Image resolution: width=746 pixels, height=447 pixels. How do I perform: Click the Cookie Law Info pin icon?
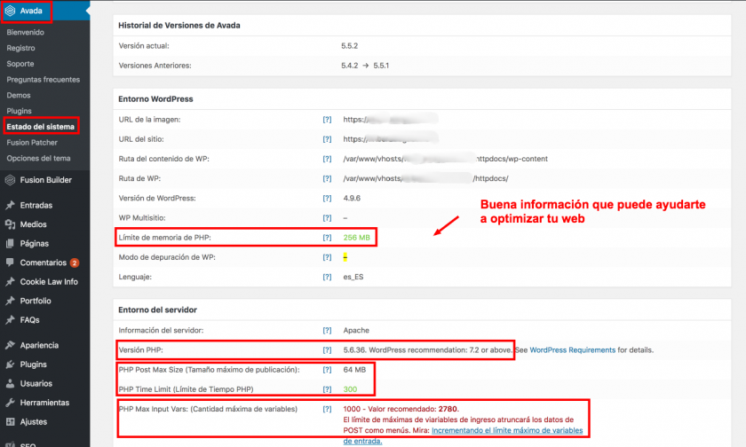(10, 282)
